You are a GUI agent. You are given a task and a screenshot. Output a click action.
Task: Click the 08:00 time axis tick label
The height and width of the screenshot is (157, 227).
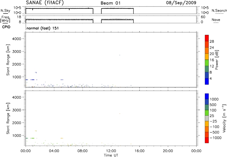[x=83, y=151]
